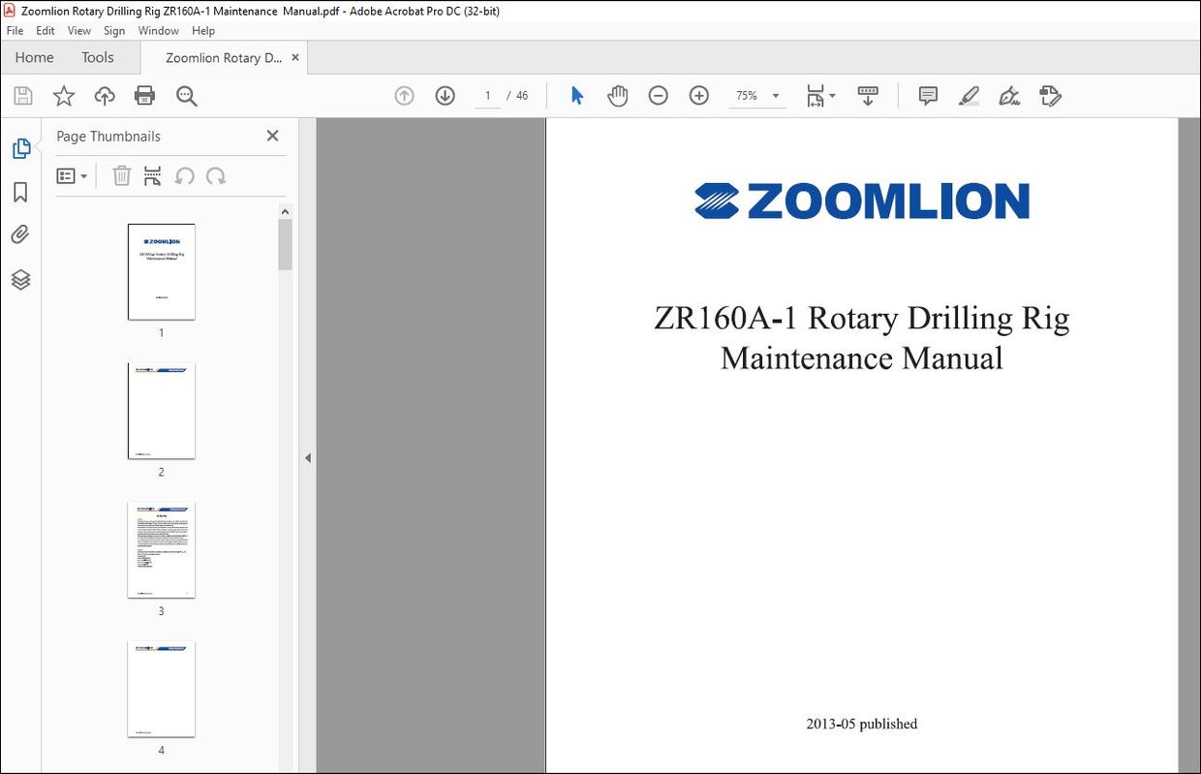Open the Bookmarks panel in the sidebar
1201x774 pixels.
[21, 192]
